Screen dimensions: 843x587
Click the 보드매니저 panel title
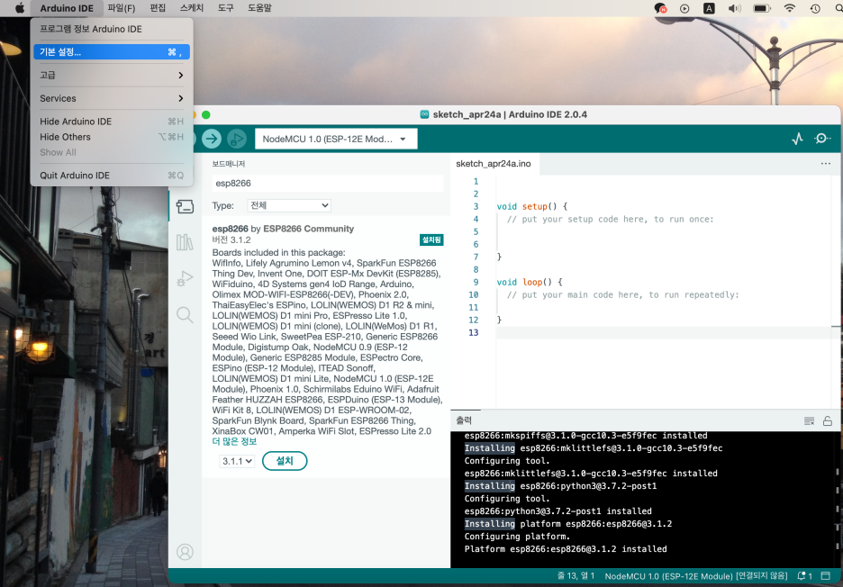pos(229,164)
